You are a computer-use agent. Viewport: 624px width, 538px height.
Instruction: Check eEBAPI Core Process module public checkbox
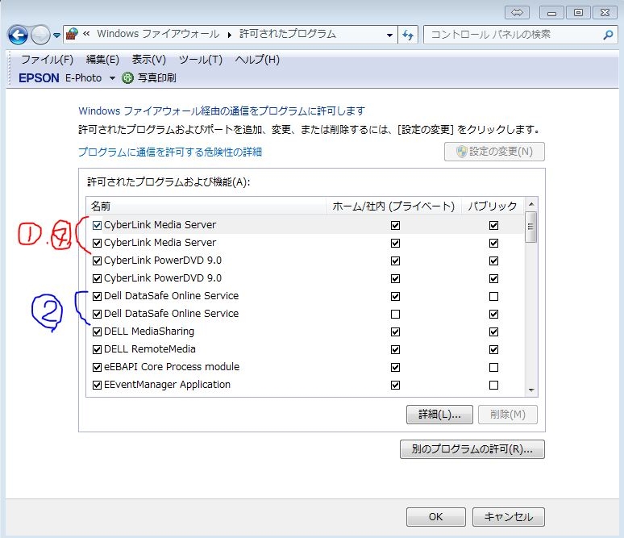pyautogui.click(x=493, y=367)
